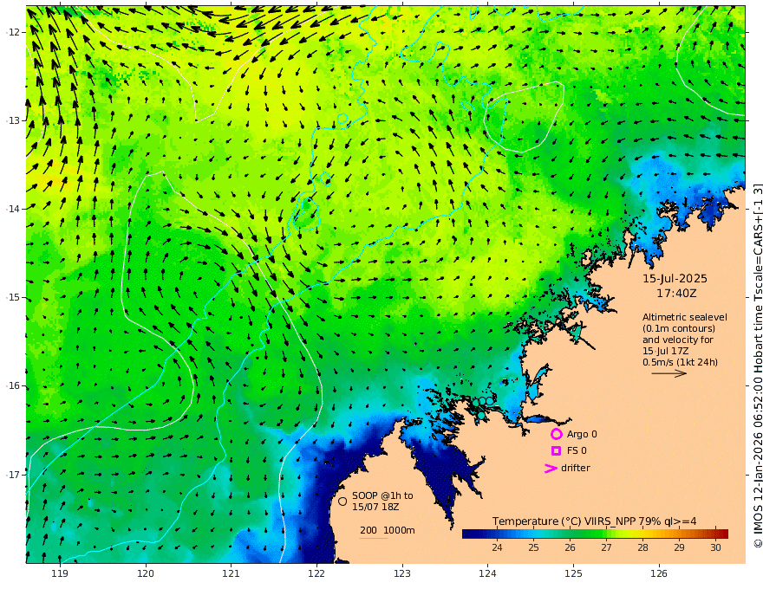The height and width of the screenshot is (589, 763).
Task: Click colorbar tick label 26
Action: click(570, 547)
